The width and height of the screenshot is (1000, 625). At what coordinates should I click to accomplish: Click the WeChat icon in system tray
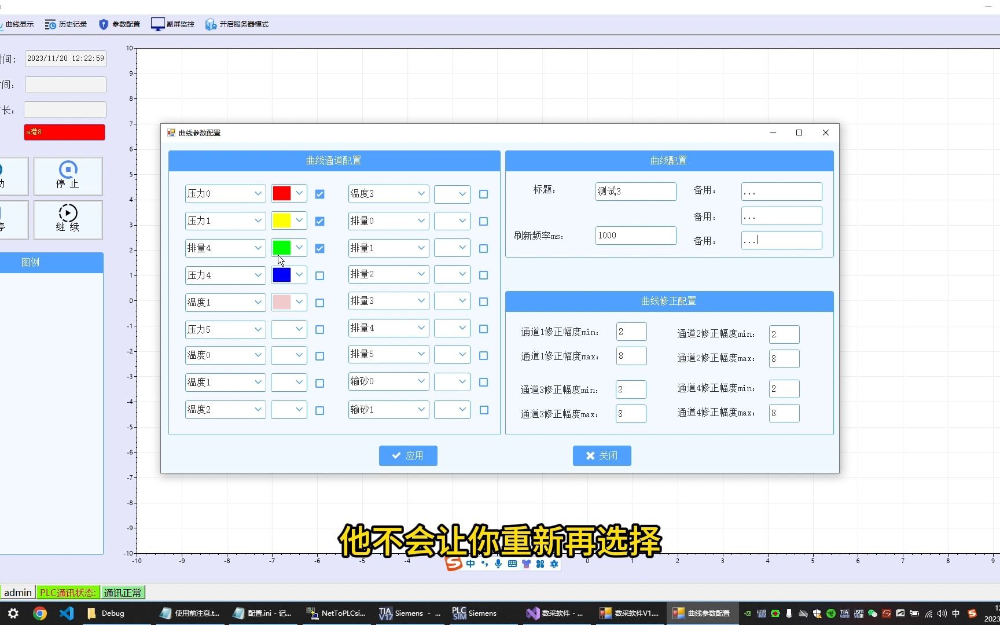(x=873, y=613)
